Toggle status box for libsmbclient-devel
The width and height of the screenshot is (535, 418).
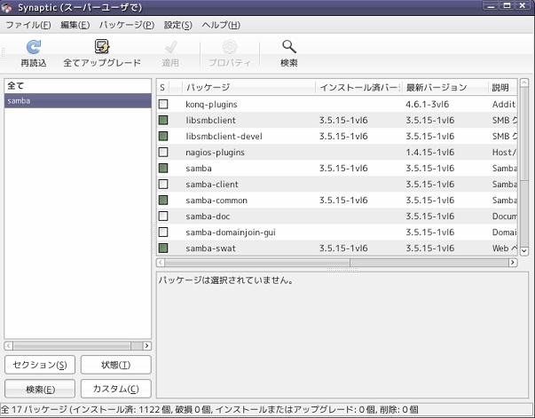click(163, 136)
